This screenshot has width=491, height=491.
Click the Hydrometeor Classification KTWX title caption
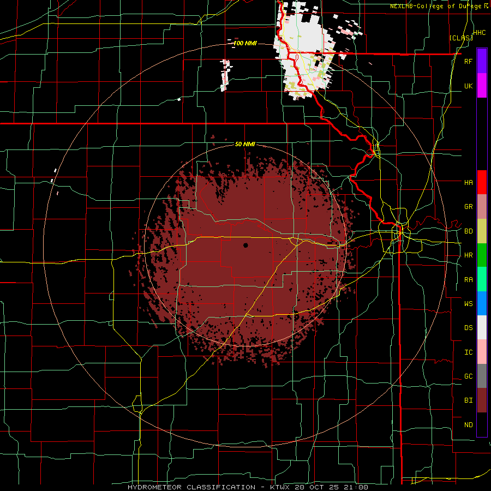[x=248, y=487]
